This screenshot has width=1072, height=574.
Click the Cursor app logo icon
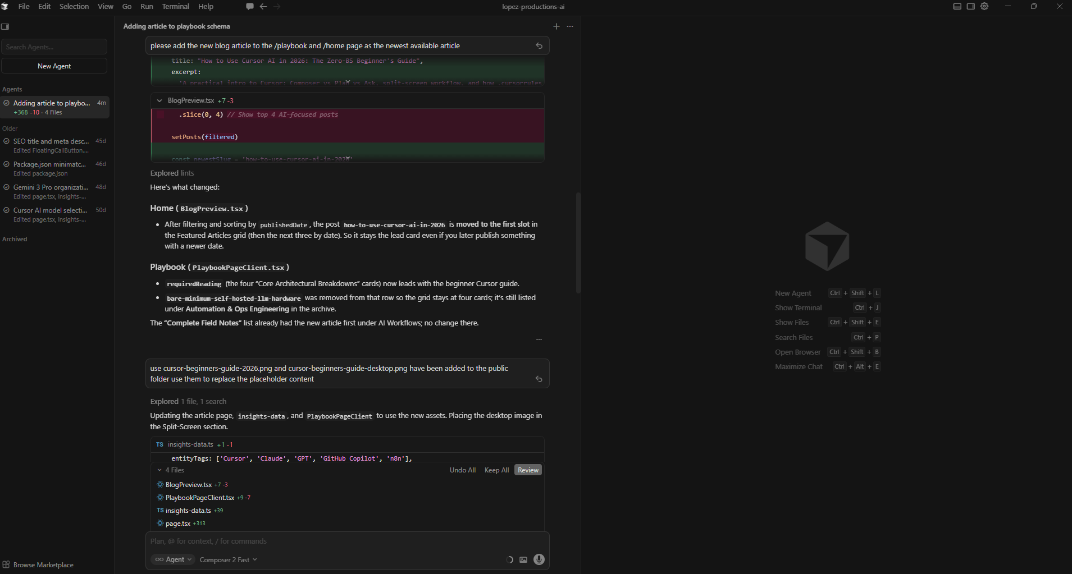4,7
